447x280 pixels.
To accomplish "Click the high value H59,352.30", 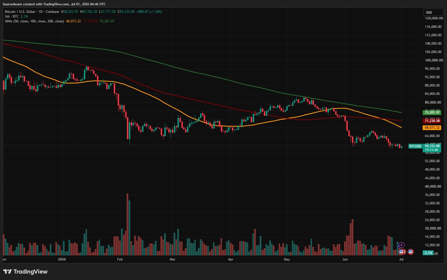I will tap(89, 12).
